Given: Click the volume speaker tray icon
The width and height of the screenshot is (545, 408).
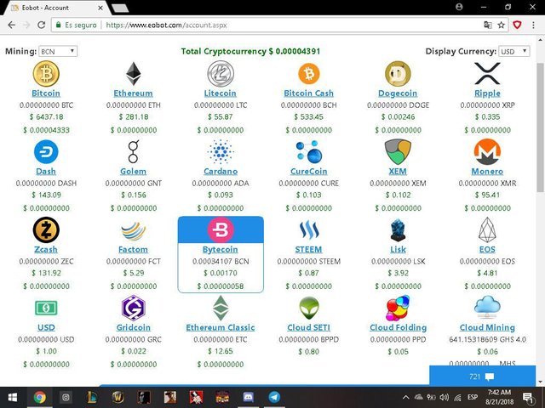Looking at the screenshot, I should (444, 398).
